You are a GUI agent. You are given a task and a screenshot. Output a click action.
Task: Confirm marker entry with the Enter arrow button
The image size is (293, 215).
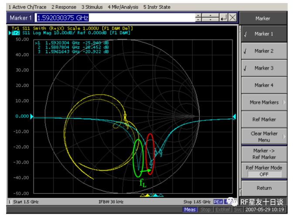(224, 18)
